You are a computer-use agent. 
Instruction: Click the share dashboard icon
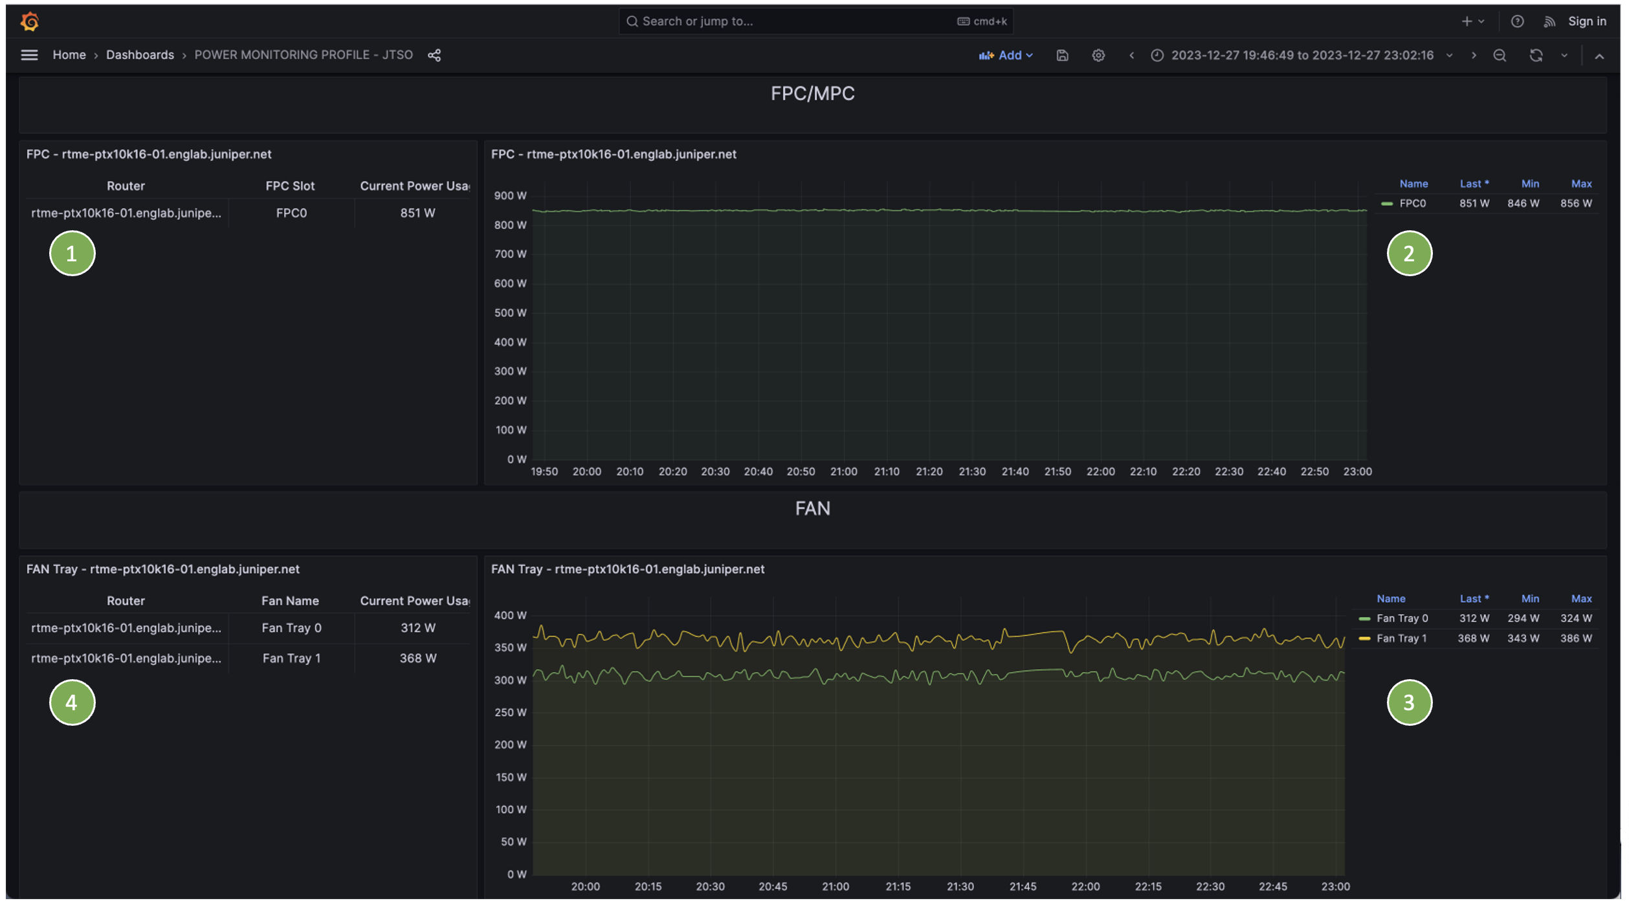click(x=434, y=55)
